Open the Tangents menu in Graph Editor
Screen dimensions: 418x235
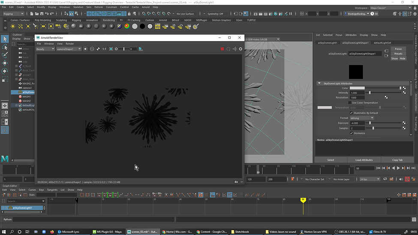tap(52, 190)
